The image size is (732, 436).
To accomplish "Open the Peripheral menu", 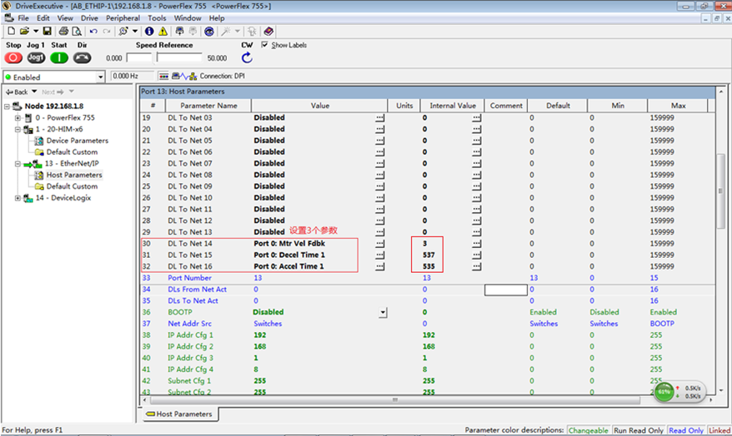I will click(123, 17).
